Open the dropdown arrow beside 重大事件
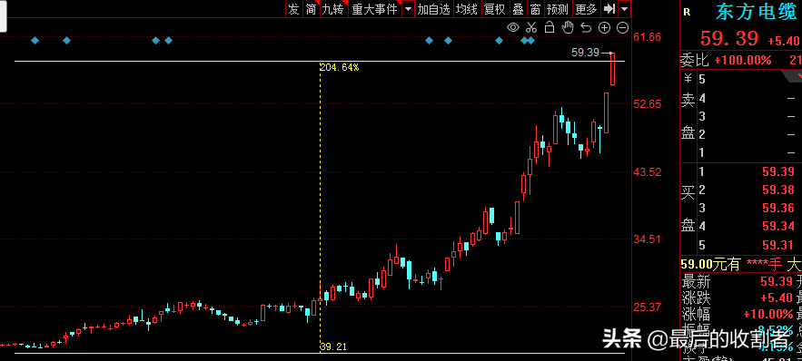This screenshot has width=802, height=361. click(408, 9)
